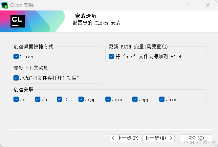Click the 创建关联 group label
This screenshot has height=147, width=218.
24,89
